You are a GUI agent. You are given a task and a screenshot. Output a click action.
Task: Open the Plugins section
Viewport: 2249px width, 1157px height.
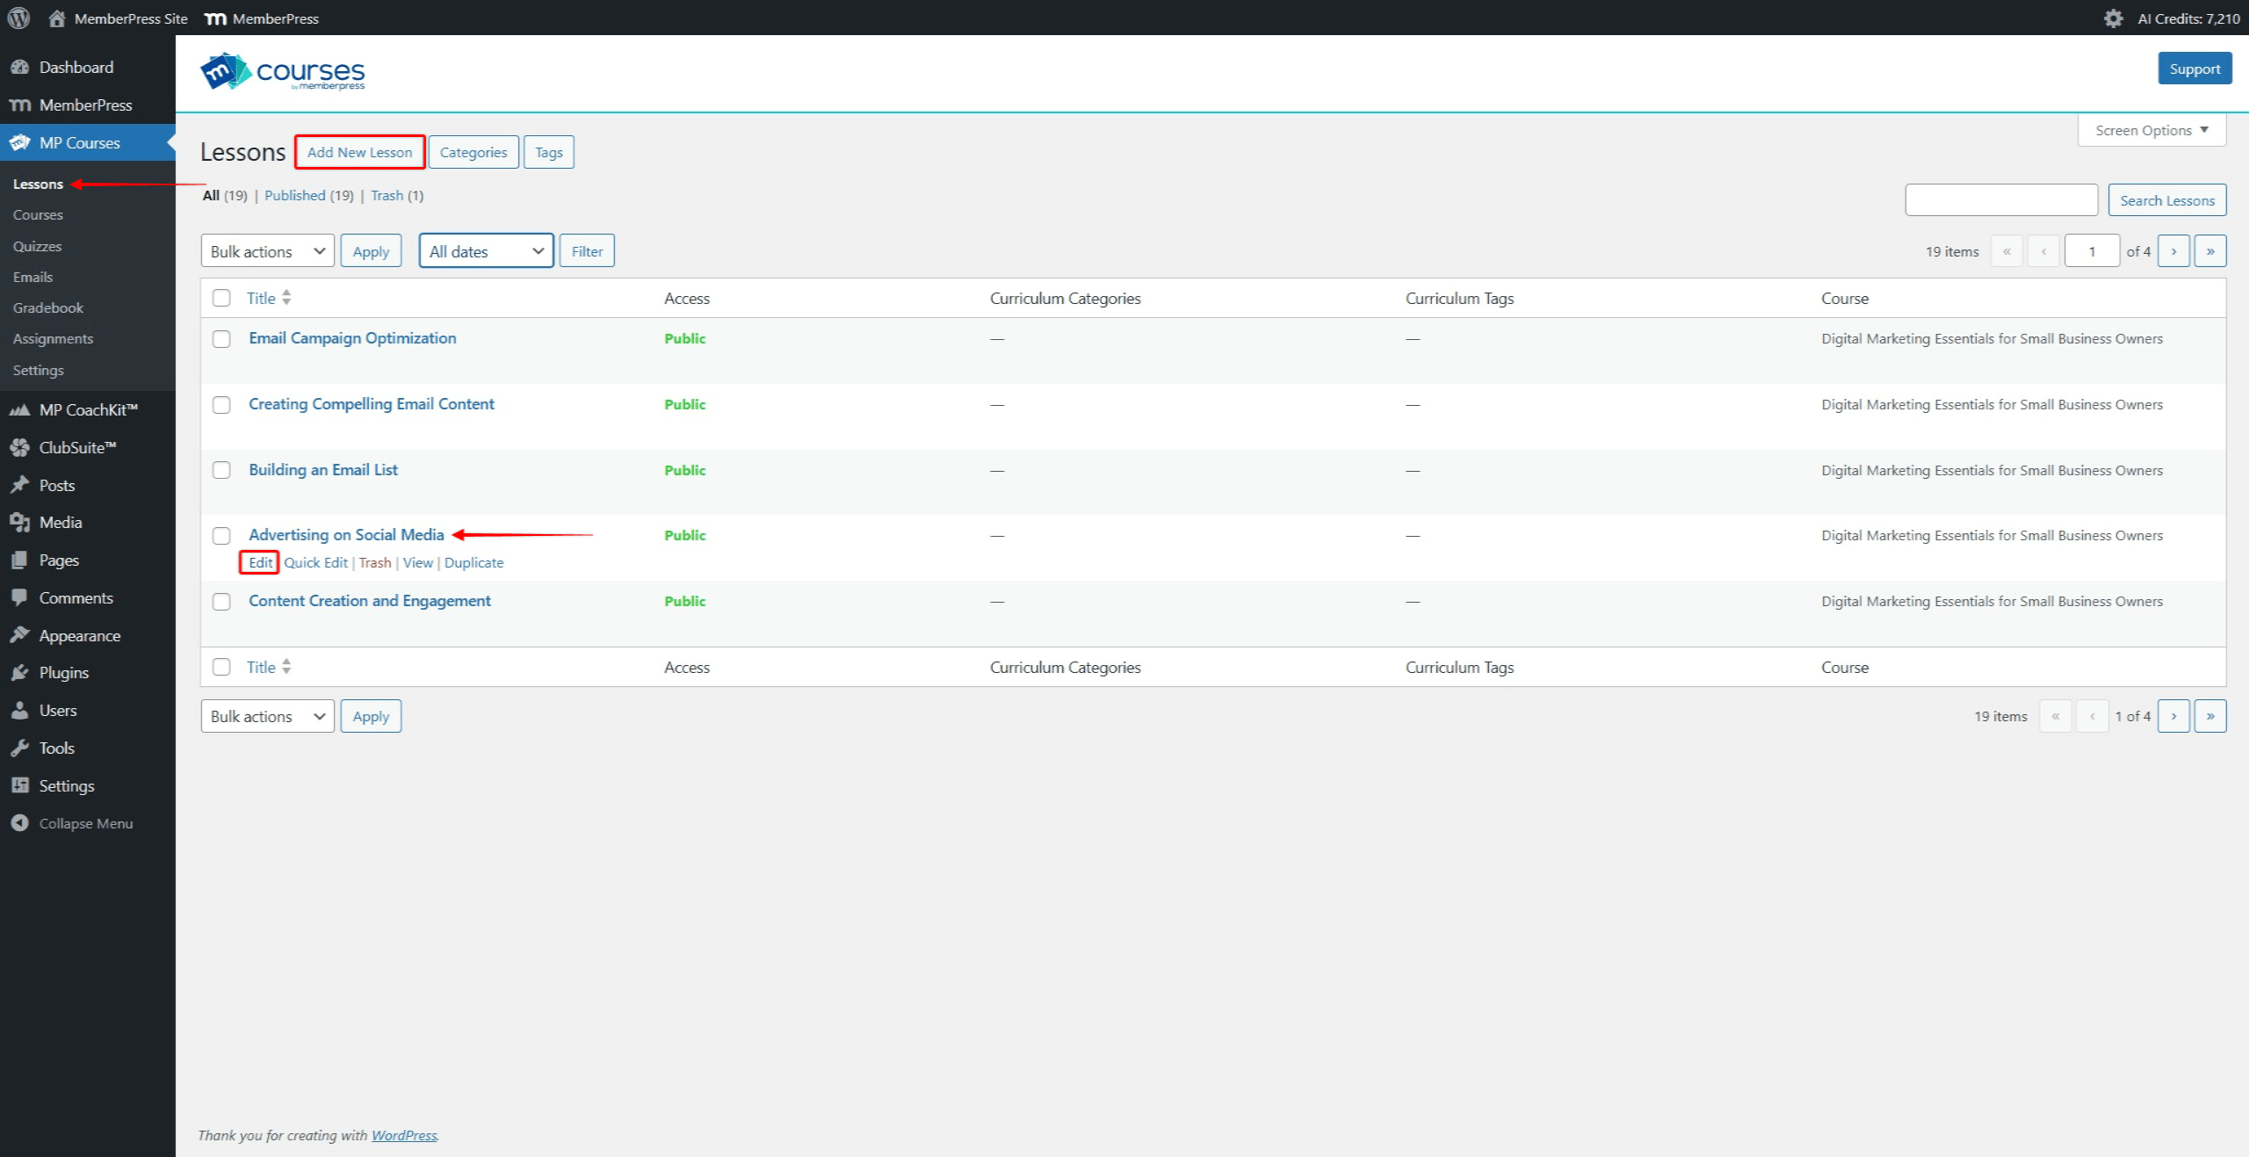point(64,672)
